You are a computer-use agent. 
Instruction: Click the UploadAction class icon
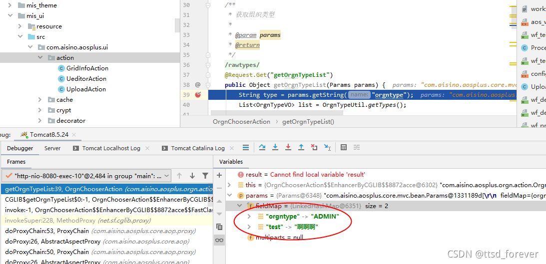tap(61, 89)
